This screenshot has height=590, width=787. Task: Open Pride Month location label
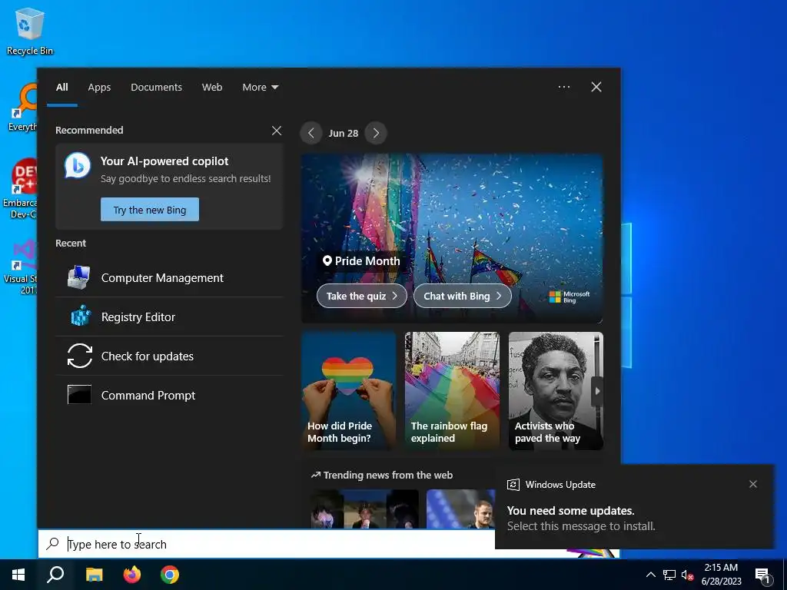coord(361,261)
